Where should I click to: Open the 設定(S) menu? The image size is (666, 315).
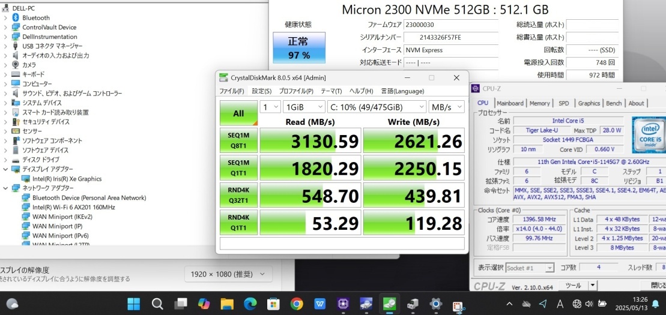[x=262, y=91]
